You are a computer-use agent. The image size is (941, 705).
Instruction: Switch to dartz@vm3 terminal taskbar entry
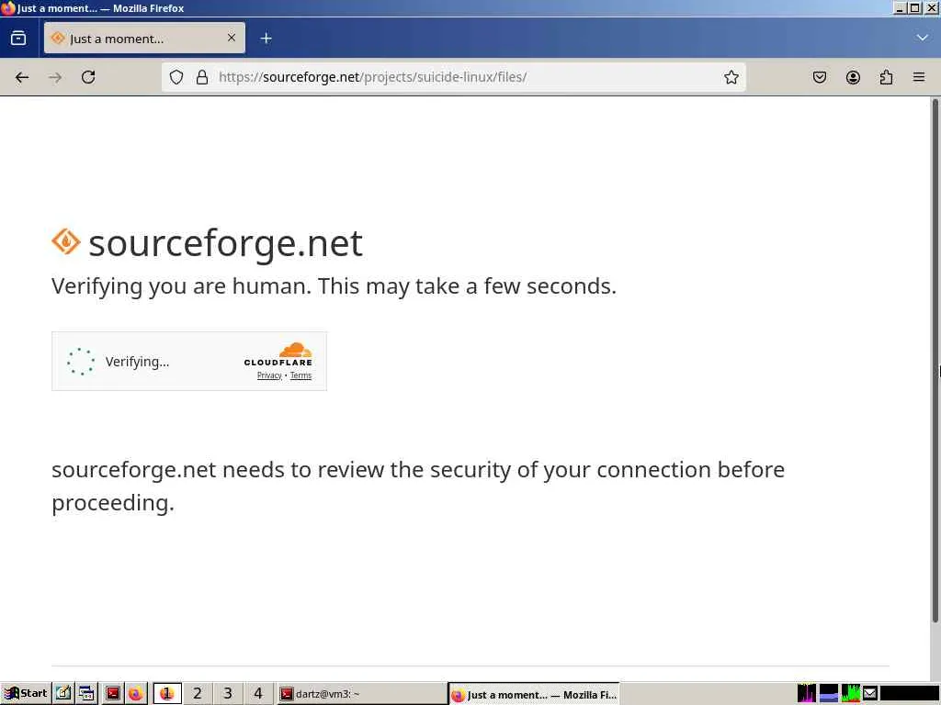coord(362,694)
